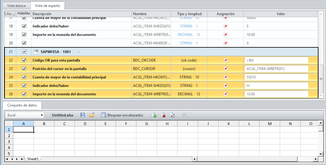Go to first sheet with navigation arrow
The height and width of the screenshot is (165, 326).
pos(7,159)
